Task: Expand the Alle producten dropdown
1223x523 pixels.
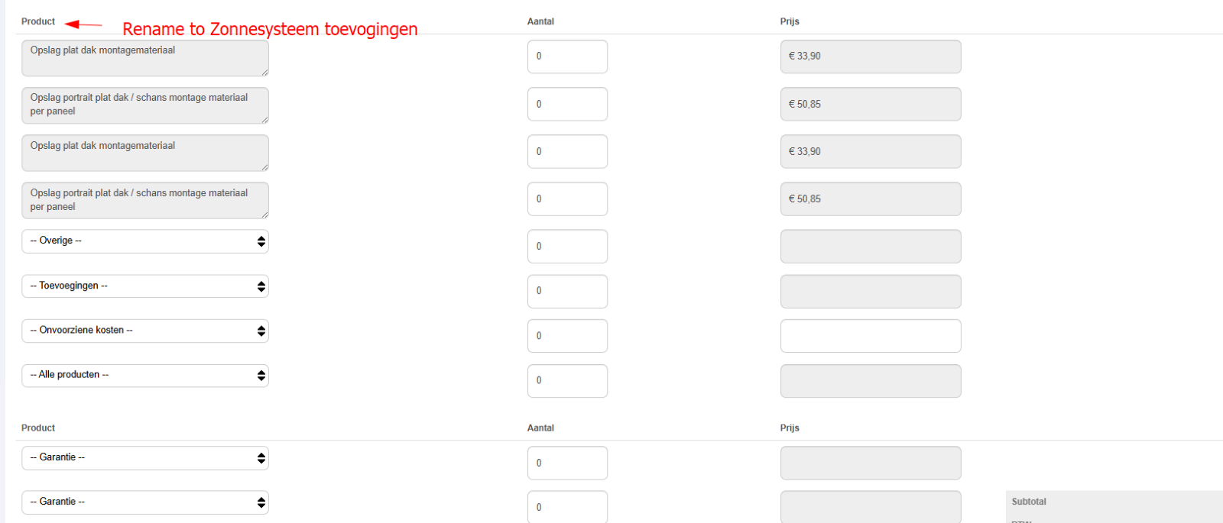Action: tap(144, 376)
